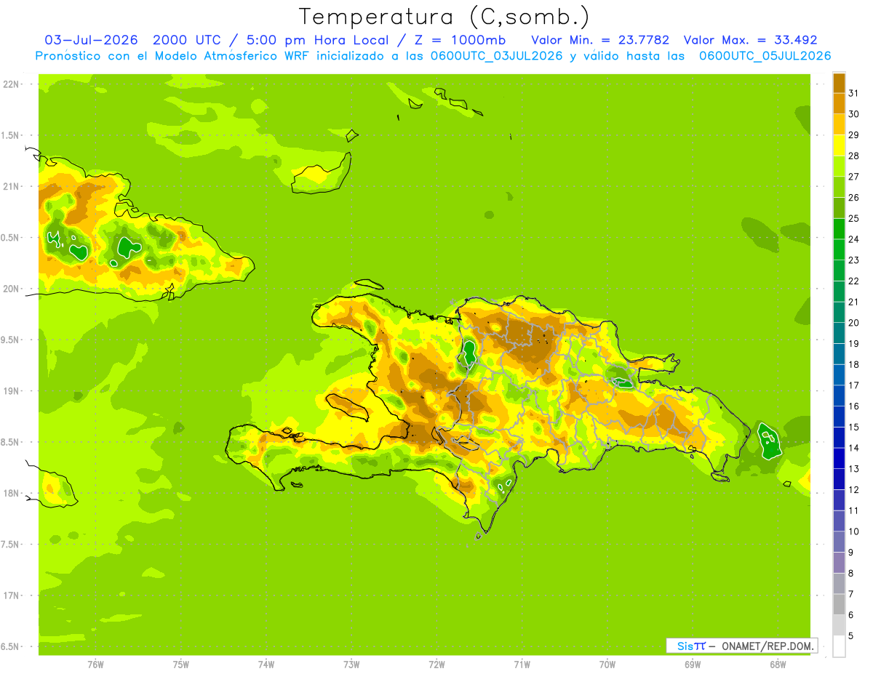Image resolution: width=873 pixels, height=674 pixels.
Task: Click the legend band between 8 and 9
Action: [x=839, y=563]
